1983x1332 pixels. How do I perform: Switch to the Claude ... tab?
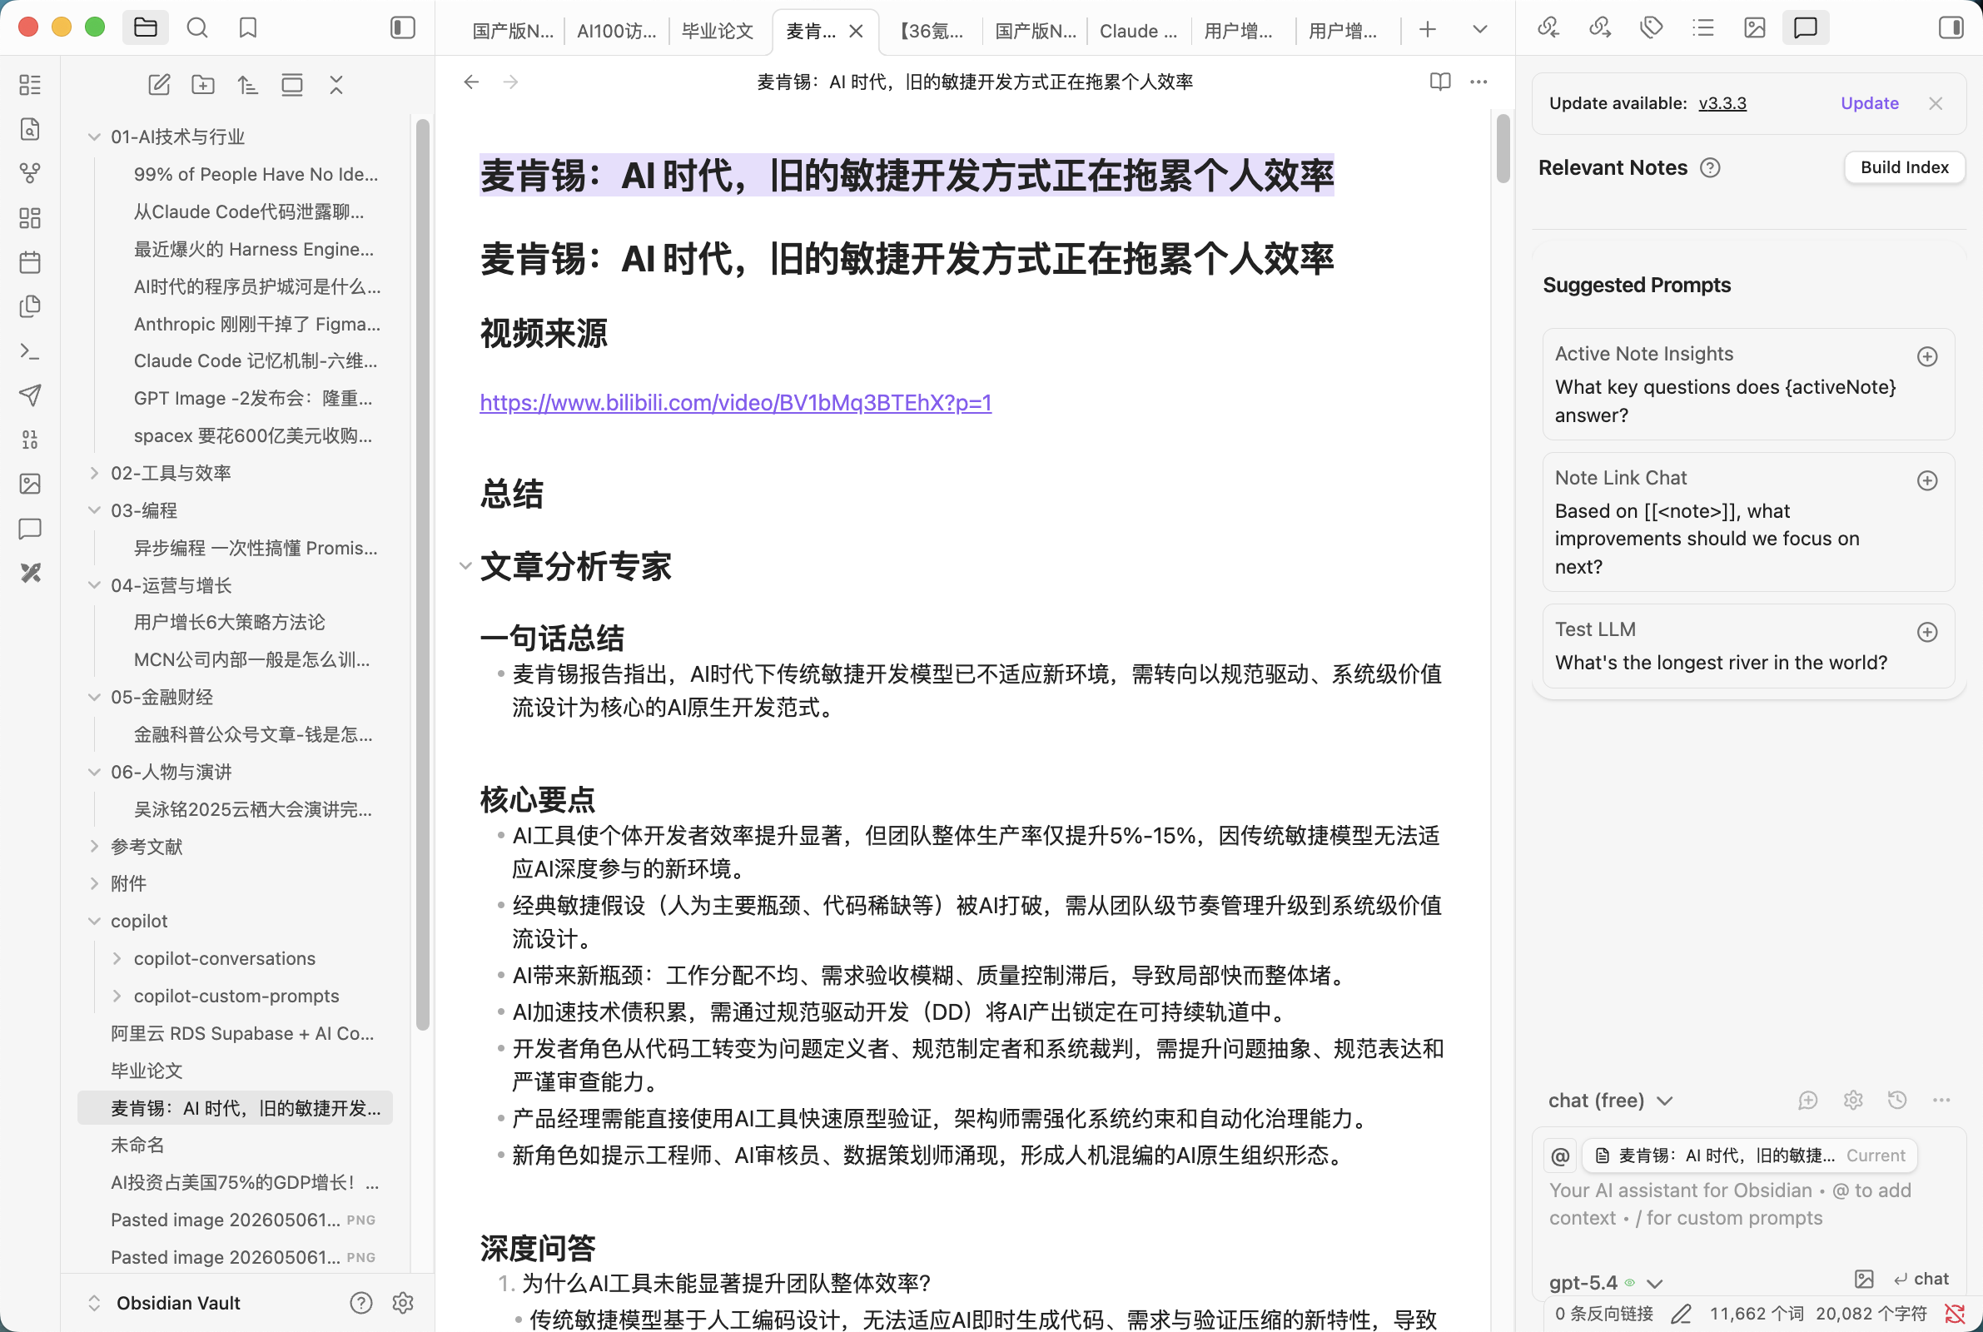[x=1138, y=31]
